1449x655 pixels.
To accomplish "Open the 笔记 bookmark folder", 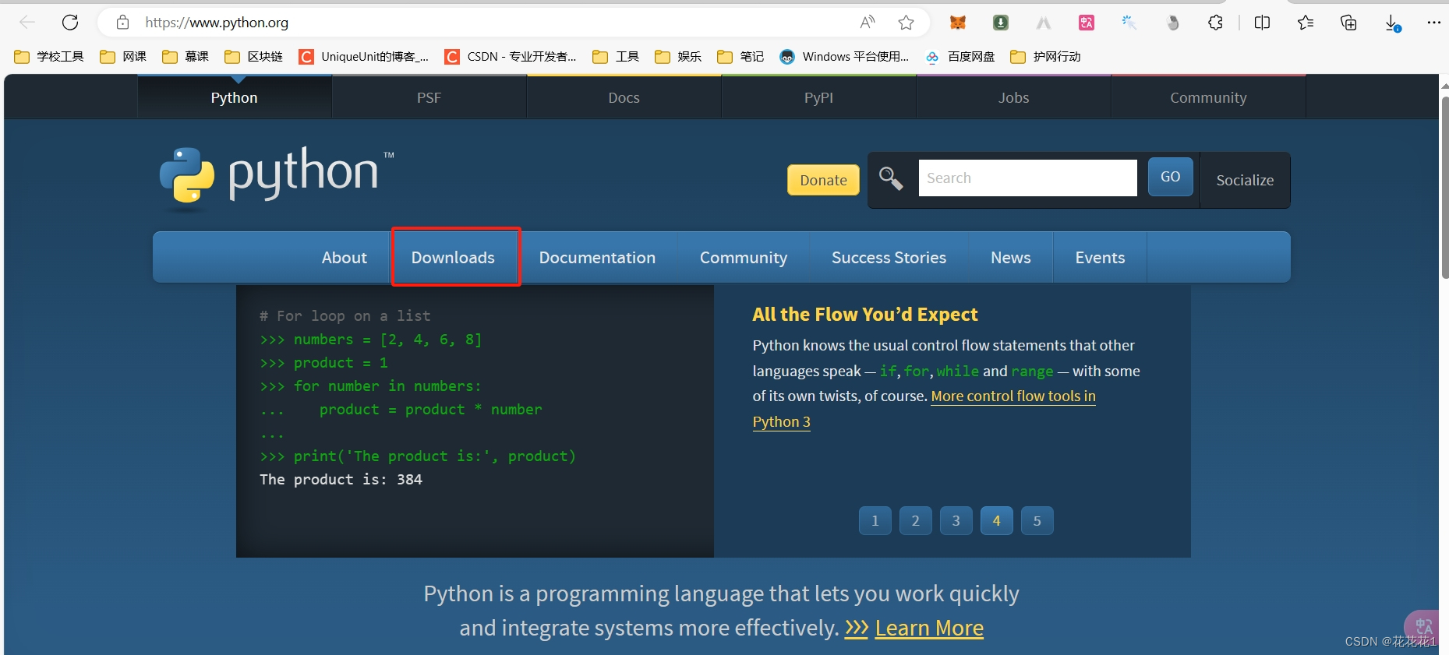I will 740,57.
